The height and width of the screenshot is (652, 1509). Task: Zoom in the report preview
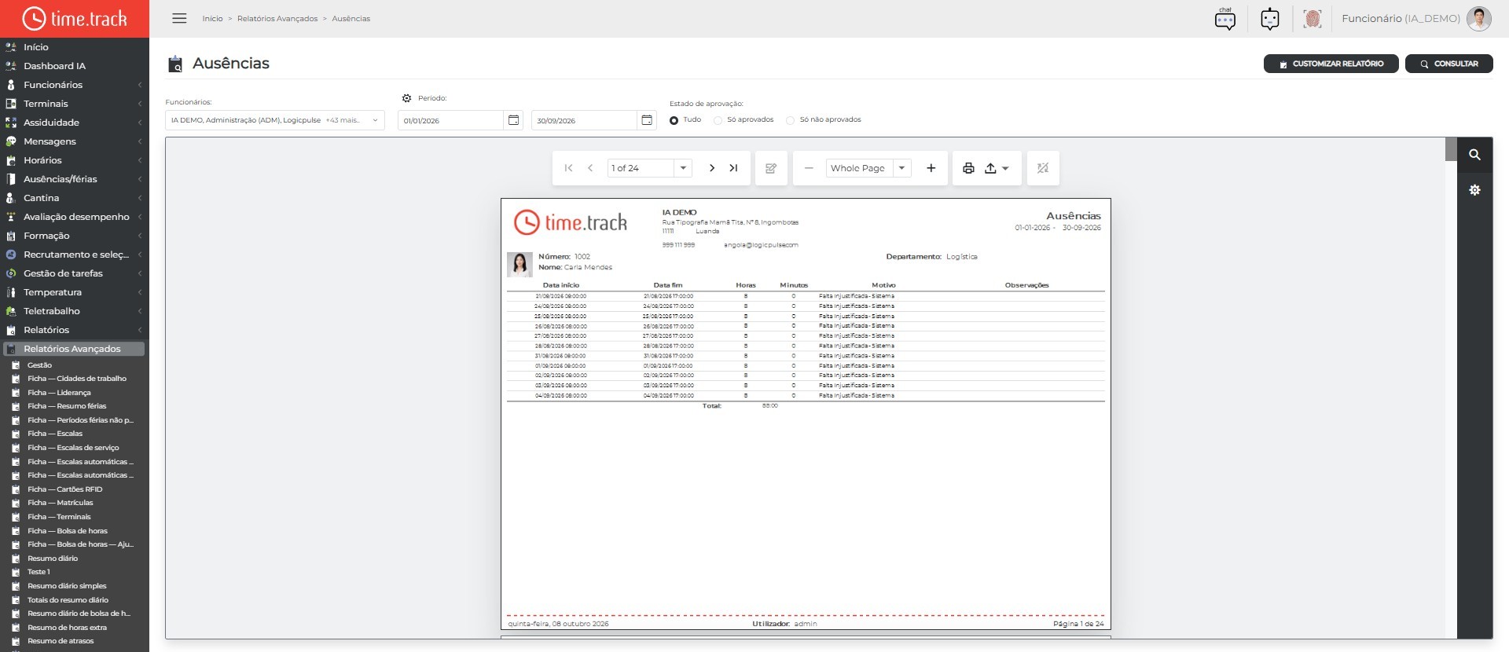tap(931, 168)
